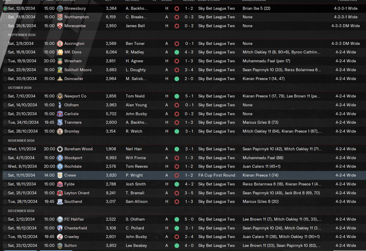Open referee Ben Toner's profile
366x251 pixels.
pos(135,43)
